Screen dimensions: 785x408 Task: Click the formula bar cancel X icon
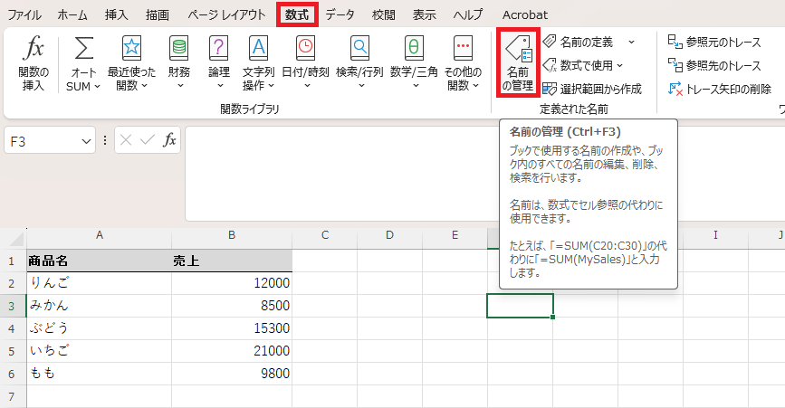(x=126, y=140)
